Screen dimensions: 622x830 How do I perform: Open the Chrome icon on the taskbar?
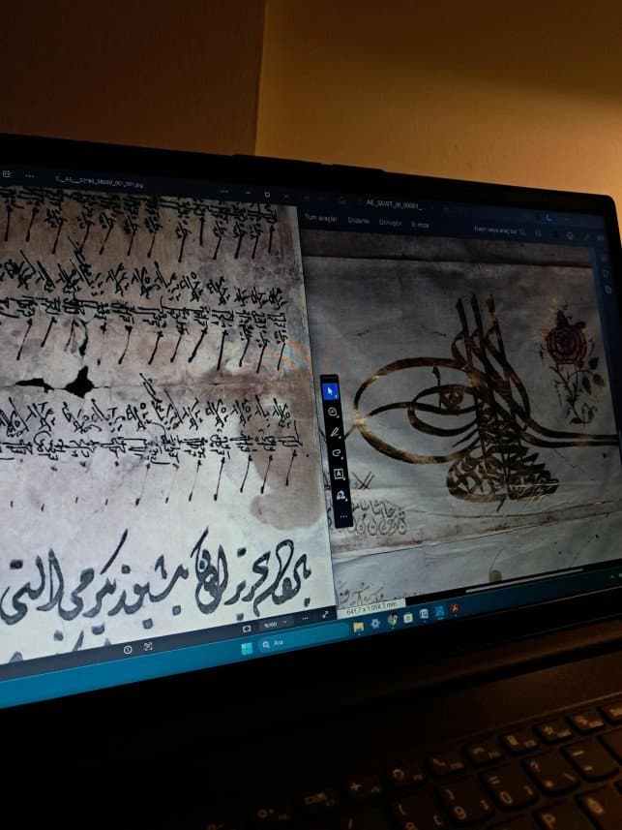392,621
